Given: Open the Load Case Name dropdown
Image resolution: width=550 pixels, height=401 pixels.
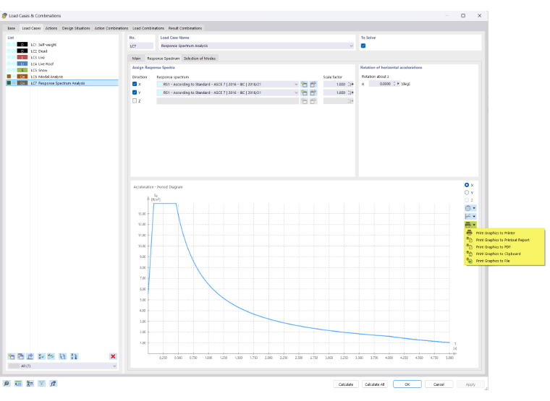Looking at the screenshot, I should pos(351,46).
